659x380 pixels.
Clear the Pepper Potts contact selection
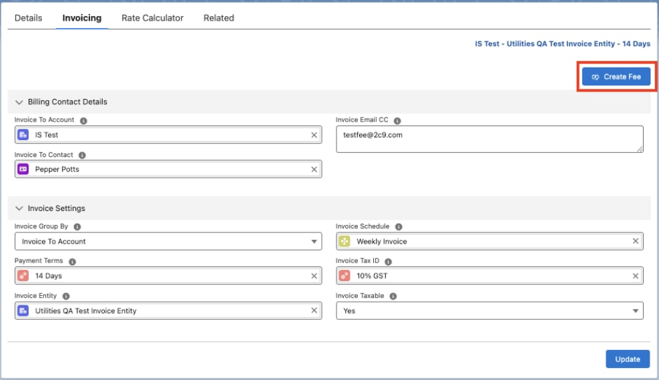[x=314, y=170]
